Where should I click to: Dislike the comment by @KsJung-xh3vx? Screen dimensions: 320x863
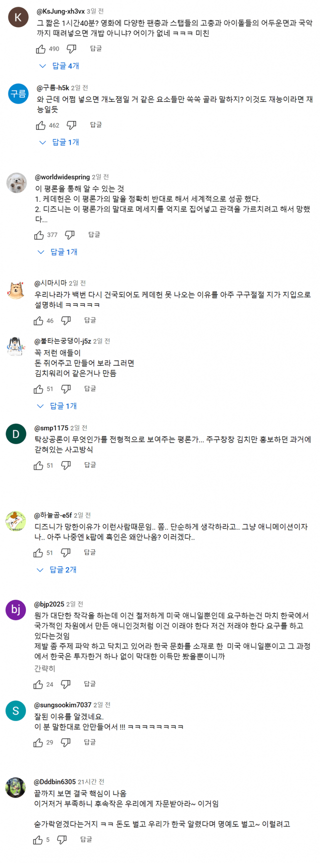(71, 49)
